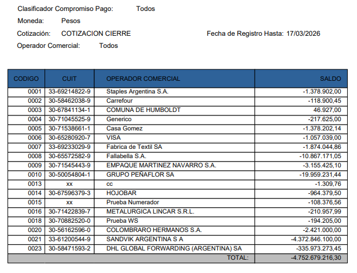Click CUIT 30-67596379-3
Image resolution: width=357 pixels, height=273 pixels.
(69, 193)
